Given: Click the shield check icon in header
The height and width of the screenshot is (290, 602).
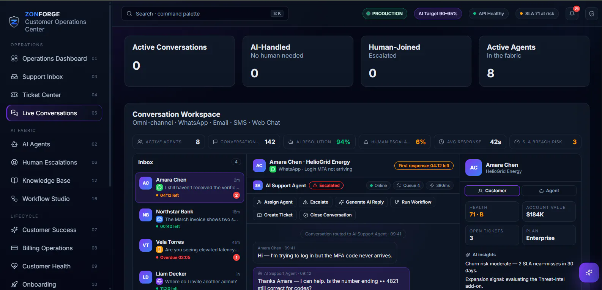Looking at the screenshot, I should pyautogui.click(x=591, y=14).
